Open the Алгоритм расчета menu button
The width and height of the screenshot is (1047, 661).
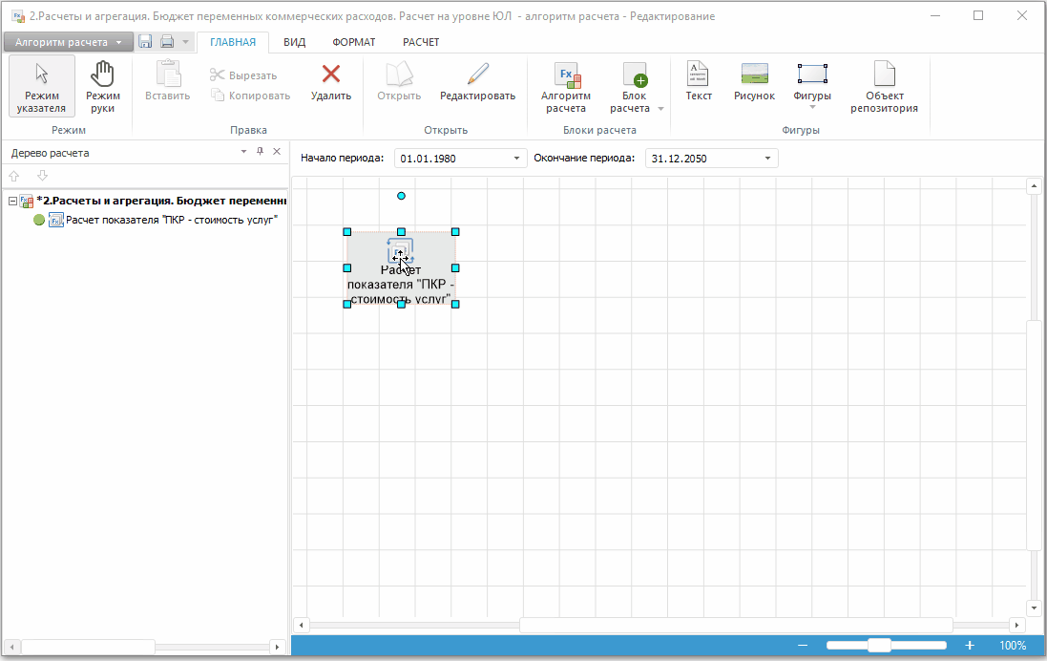pyautogui.click(x=68, y=42)
